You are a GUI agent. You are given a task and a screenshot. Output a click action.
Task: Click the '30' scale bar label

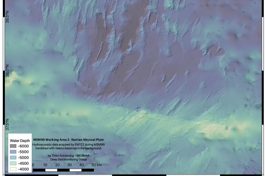click(x=69, y=165)
